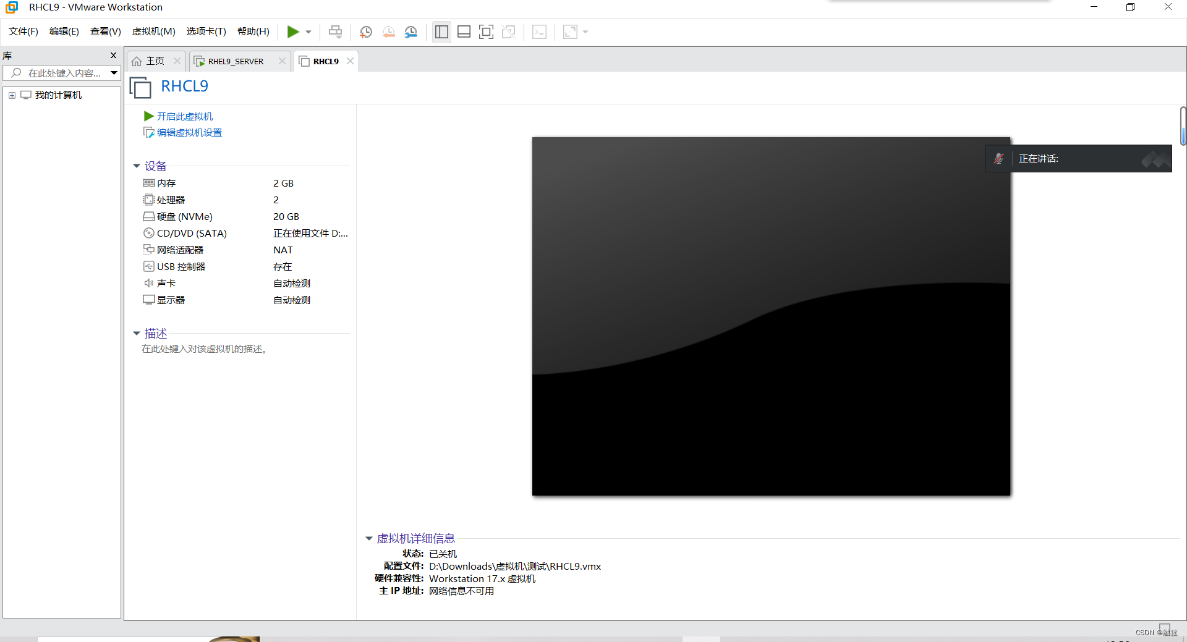Click the NAT network value
This screenshot has width=1187, height=642.
pos(283,250)
